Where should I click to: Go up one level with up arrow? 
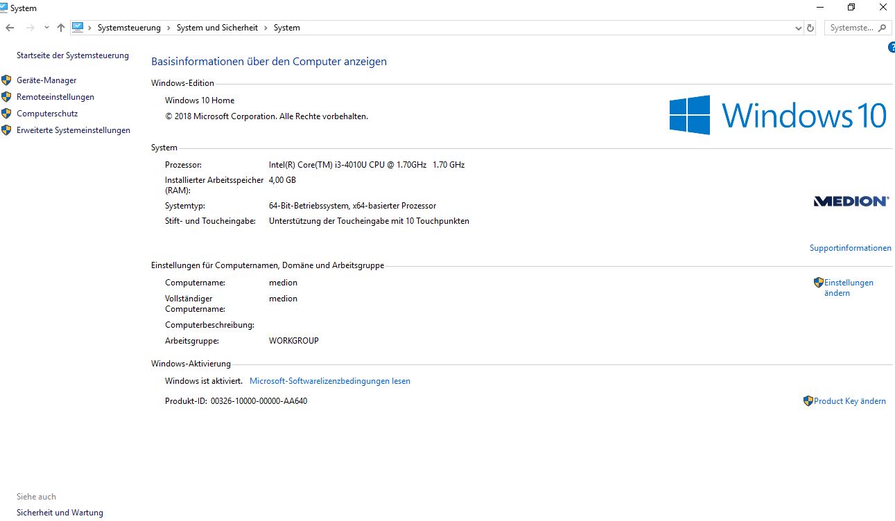tap(61, 28)
